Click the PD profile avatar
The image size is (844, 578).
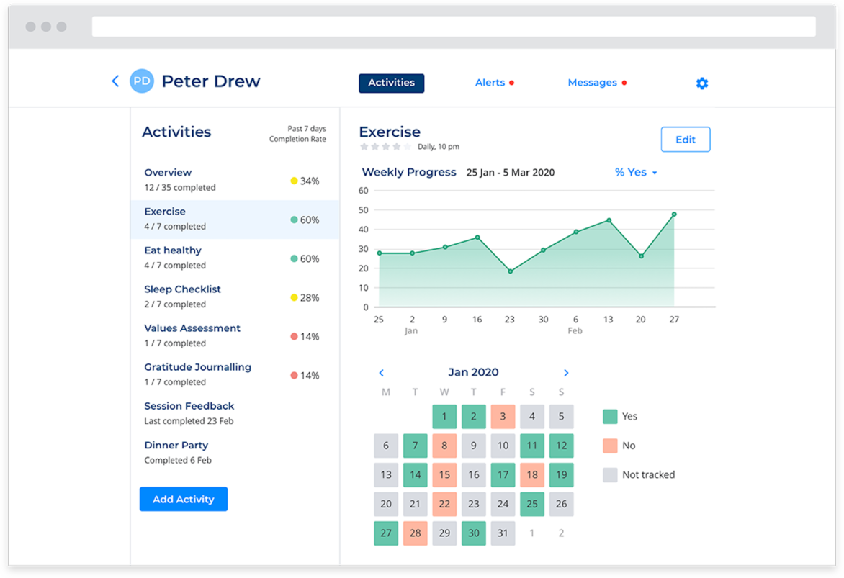[142, 81]
